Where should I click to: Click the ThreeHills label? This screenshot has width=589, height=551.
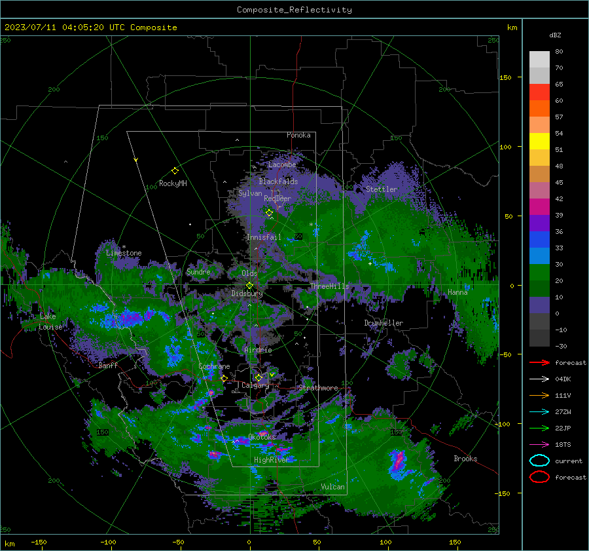pyautogui.click(x=329, y=286)
